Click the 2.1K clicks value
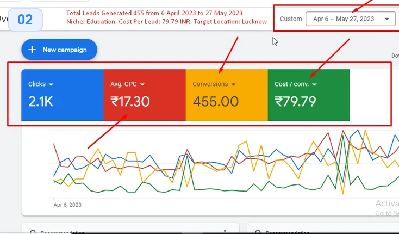The width and height of the screenshot is (399, 234). point(41,102)
